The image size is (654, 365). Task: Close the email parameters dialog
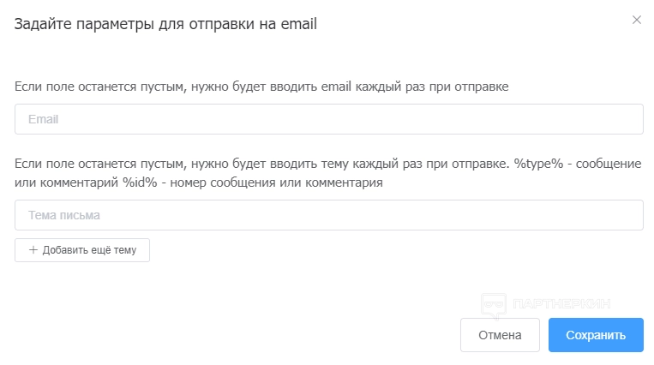[636, 20]
